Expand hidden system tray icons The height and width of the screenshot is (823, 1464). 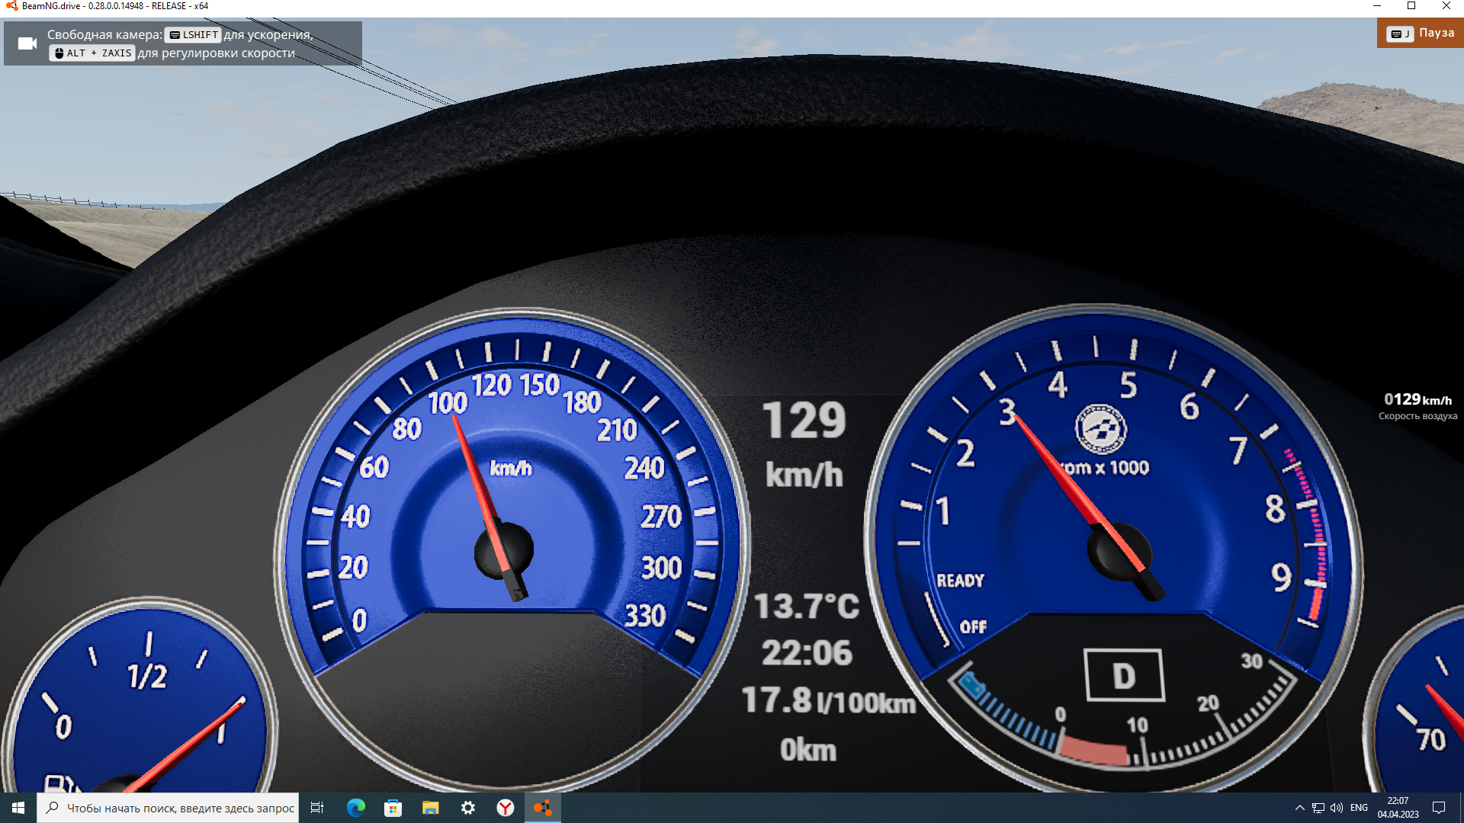[1299, 808]
